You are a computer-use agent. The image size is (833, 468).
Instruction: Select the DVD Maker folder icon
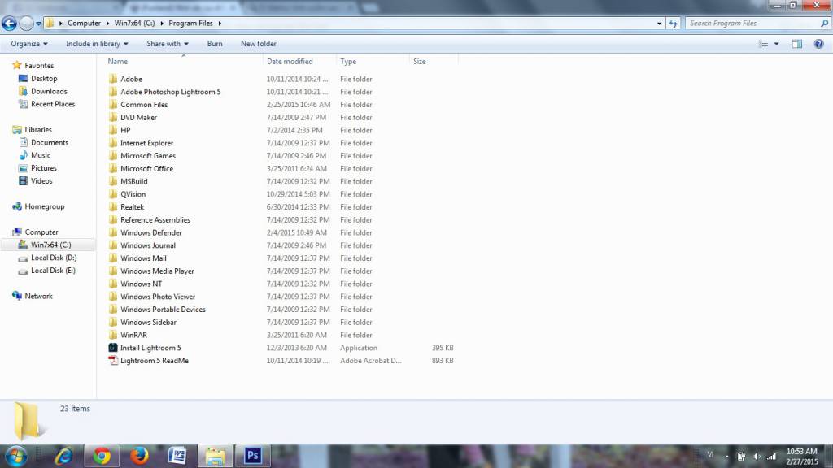tap(112, 117)
